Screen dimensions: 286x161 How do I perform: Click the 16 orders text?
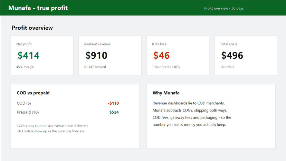(x=227, y=67)
